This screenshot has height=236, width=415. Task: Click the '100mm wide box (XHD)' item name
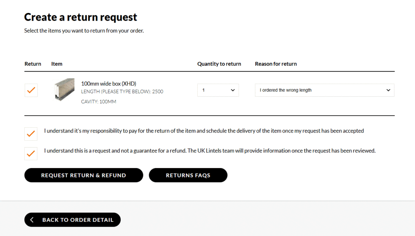click(x=109, y=84)
